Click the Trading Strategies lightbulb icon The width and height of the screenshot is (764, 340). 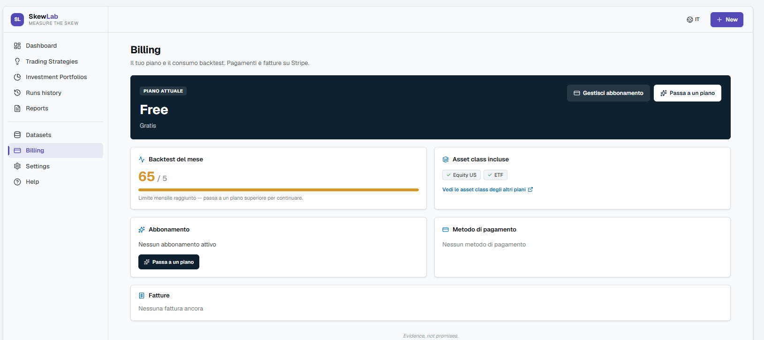pos(17,61)
